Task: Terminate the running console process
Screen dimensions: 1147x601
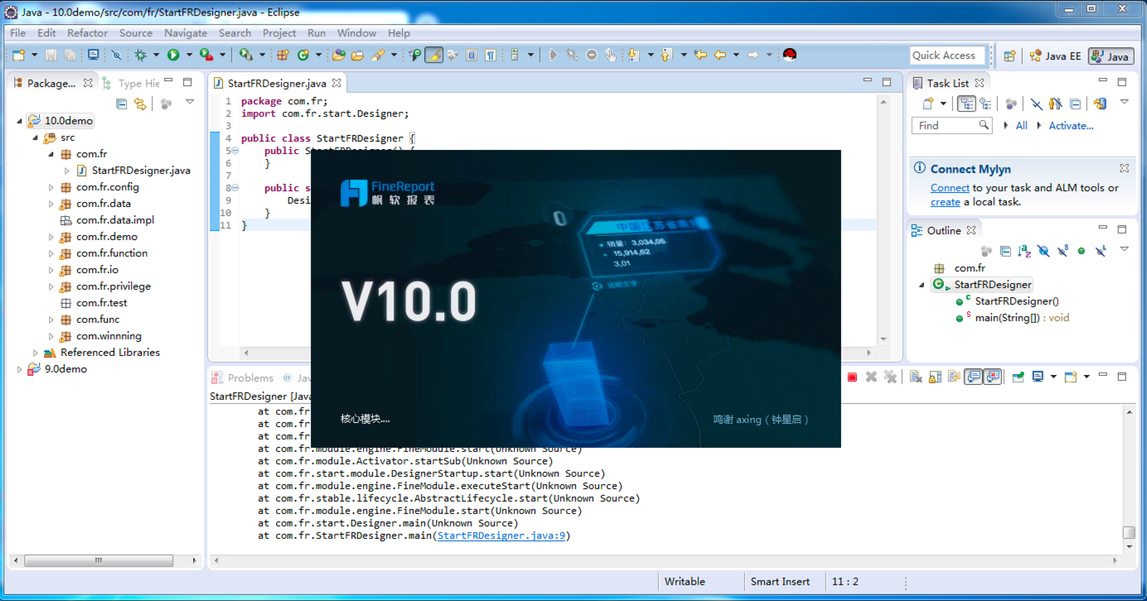Action: [852, 377]
